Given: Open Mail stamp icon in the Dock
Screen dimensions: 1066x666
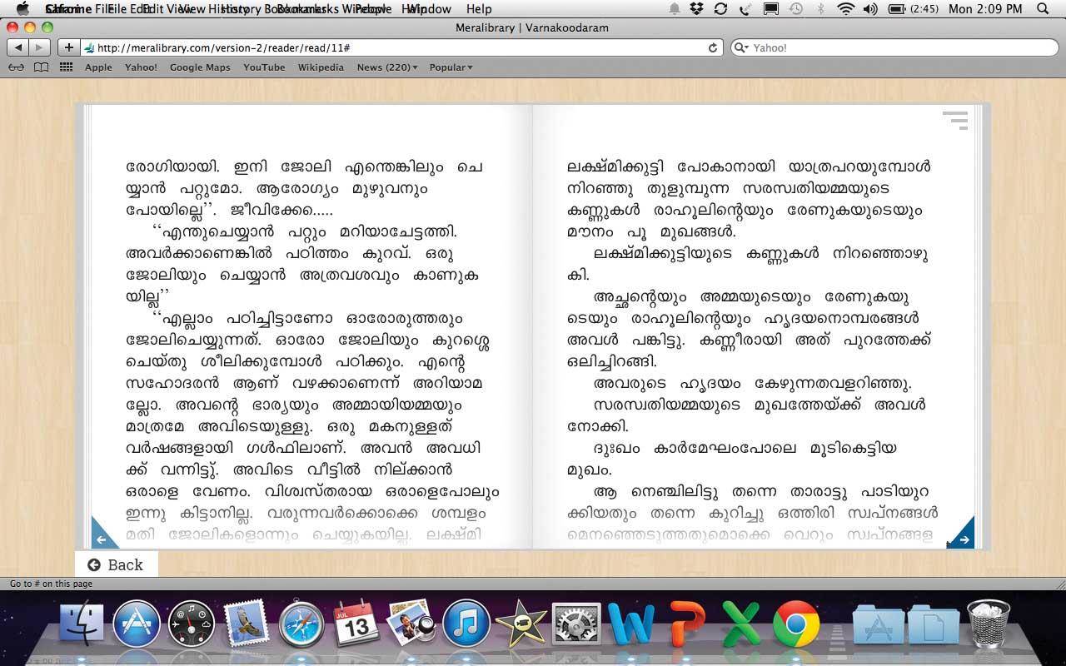Looking at the screenshot, I should [x=246, y=624].
